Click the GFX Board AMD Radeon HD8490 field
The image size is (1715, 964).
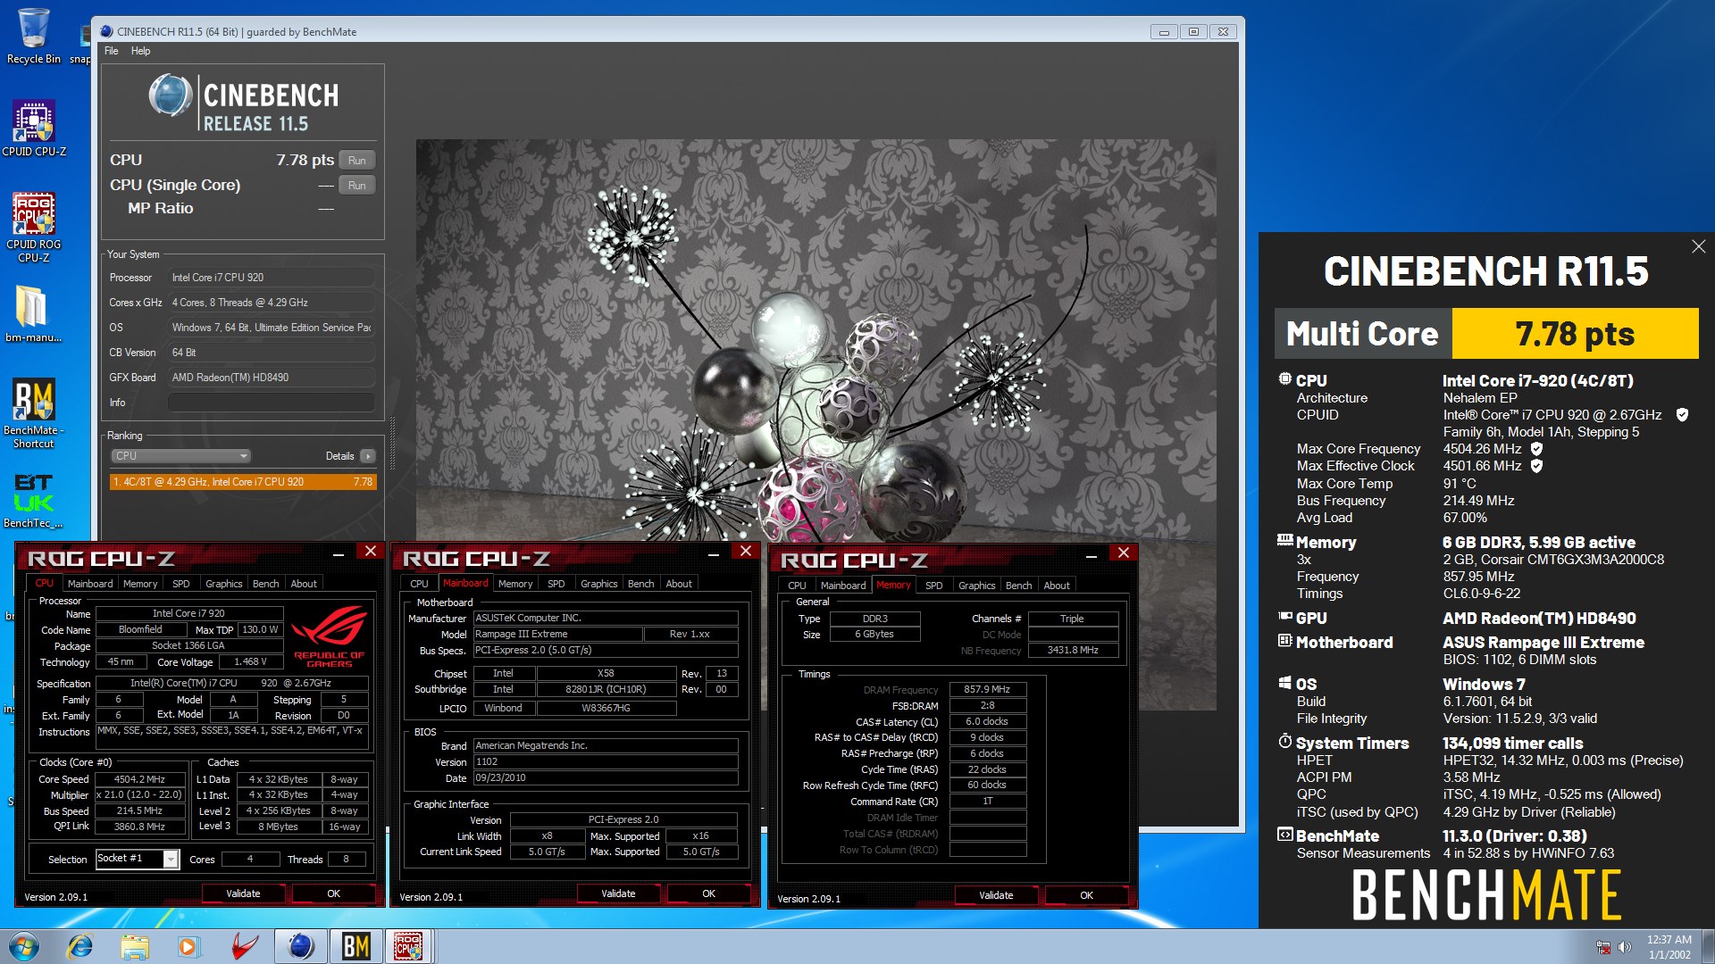[x=272, y=378]
